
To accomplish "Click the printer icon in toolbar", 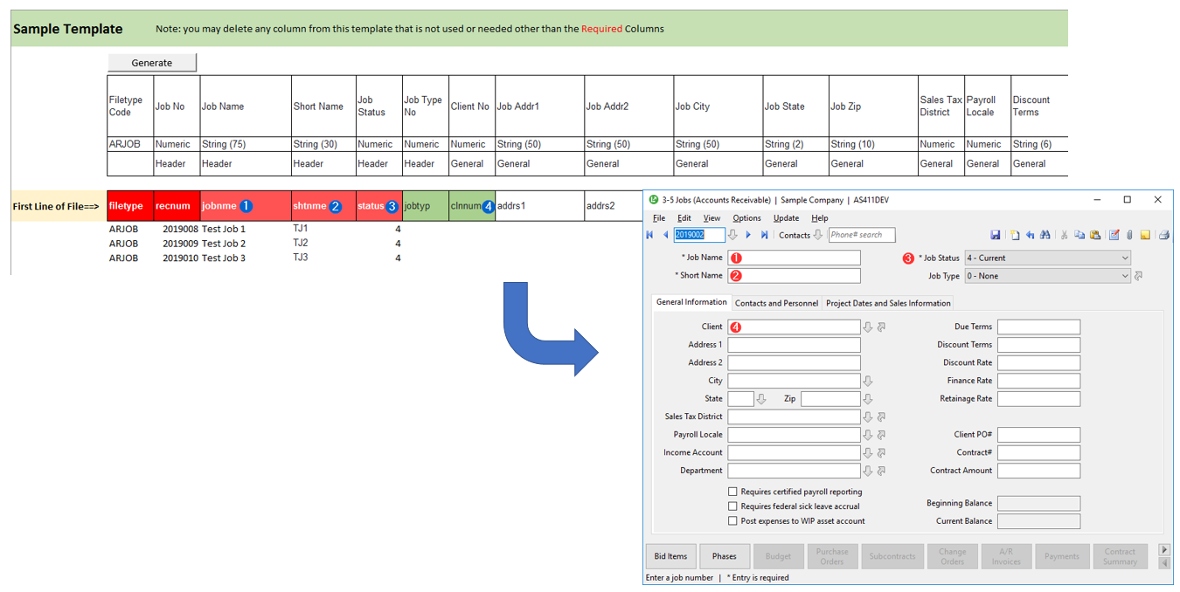I will pos(1163,235).
